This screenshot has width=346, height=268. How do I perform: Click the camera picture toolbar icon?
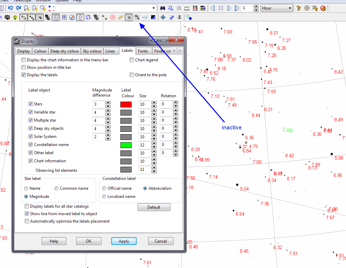[x=7, y=17]
